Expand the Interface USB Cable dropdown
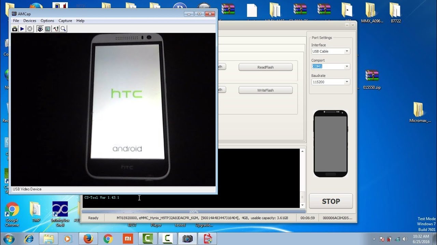437x245 pixels. (347, 51)
